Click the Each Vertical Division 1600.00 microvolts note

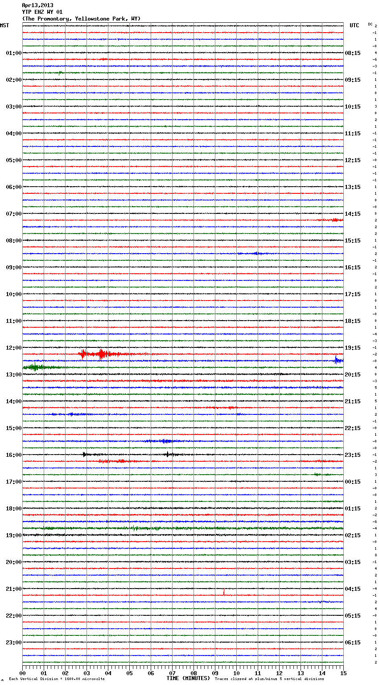click(57, 679)
